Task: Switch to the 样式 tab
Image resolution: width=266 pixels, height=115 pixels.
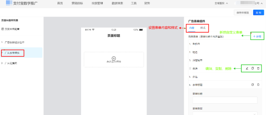Action: tap(203, 28)
